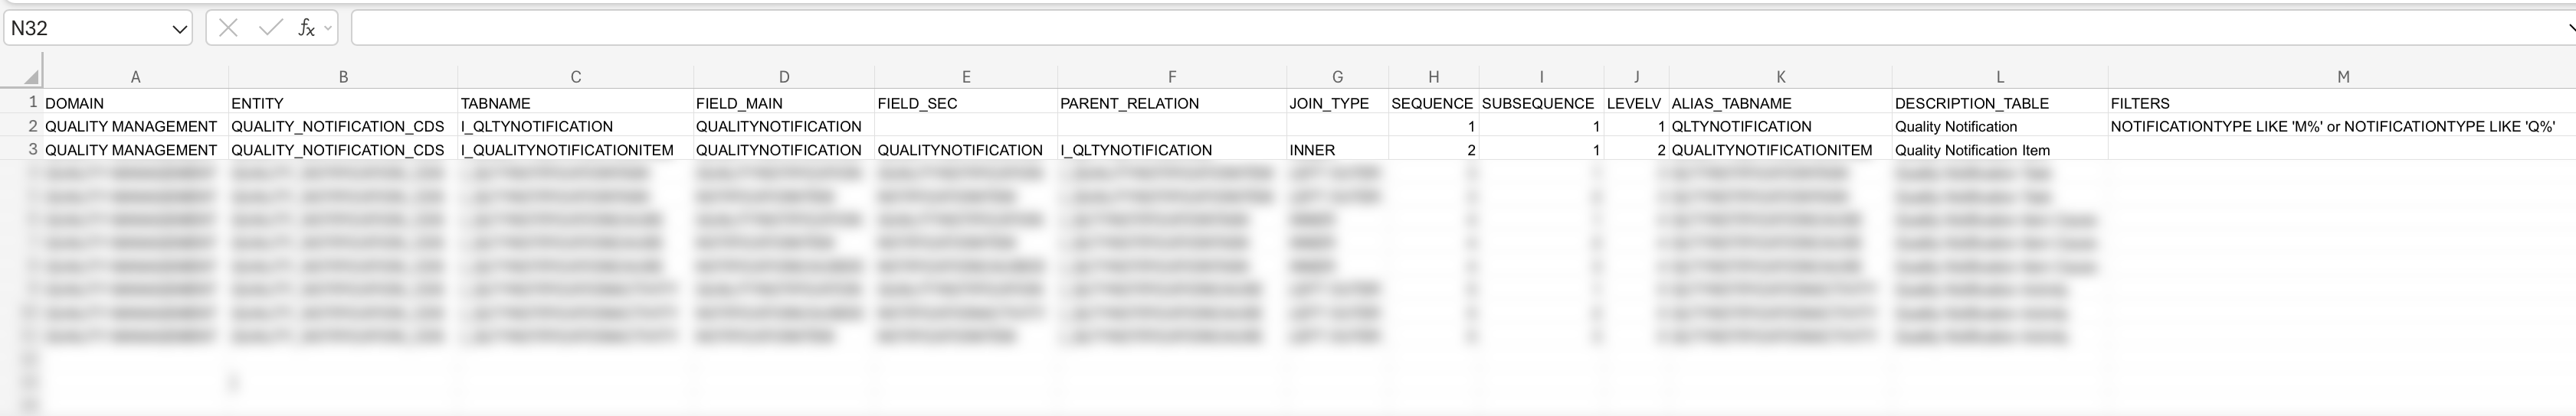Click the Select All corner triangle
Screen dimensions: 2576x416
coord(31,76)
